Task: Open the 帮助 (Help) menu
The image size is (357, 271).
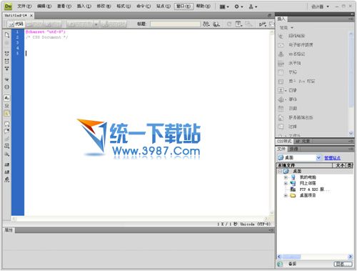Action: coord(203,6)
